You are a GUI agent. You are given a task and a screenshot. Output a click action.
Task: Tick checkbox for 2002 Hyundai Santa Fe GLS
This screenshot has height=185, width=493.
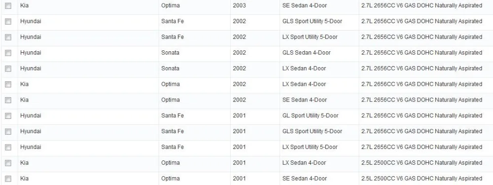pos(8,21)
